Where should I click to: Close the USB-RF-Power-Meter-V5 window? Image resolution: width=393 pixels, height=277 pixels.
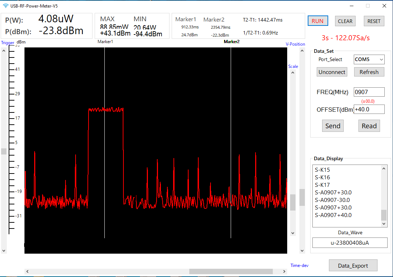384,6
